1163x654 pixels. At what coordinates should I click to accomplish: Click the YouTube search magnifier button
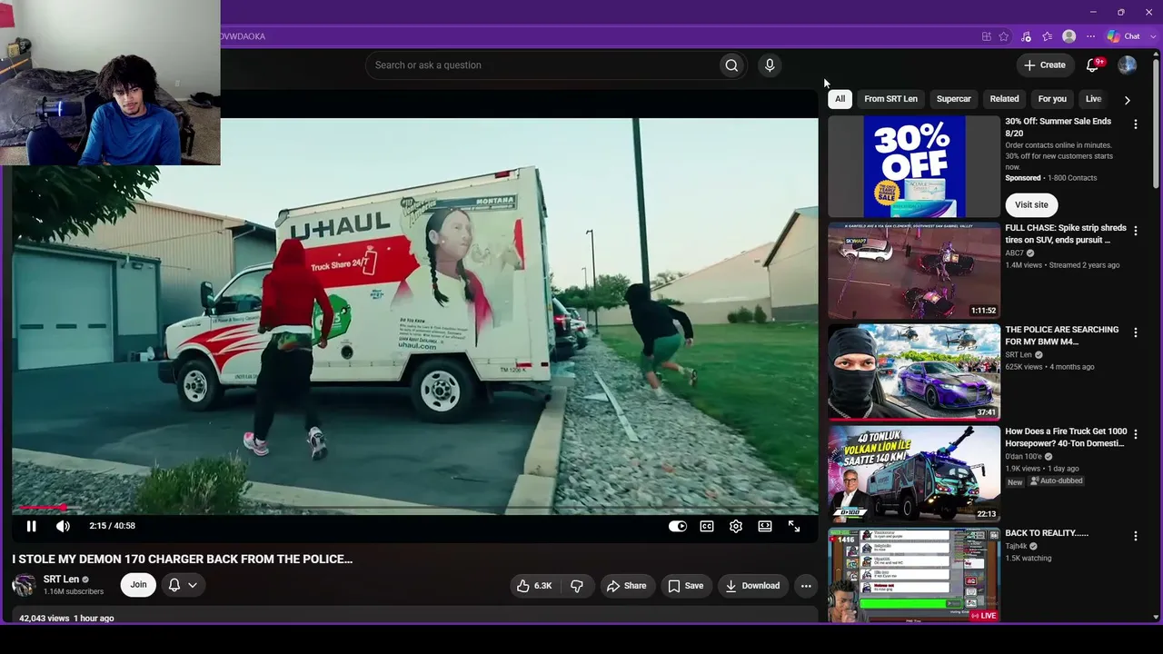[731, 65]
